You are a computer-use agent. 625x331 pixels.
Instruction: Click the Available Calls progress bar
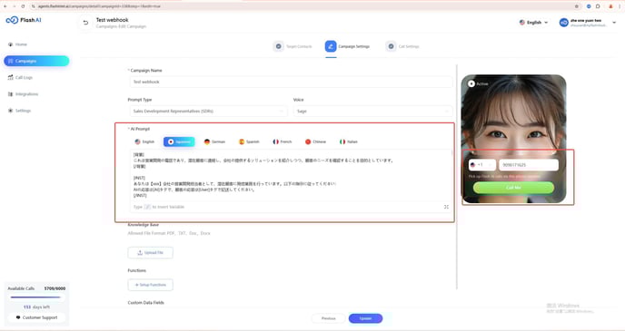[35, 297]
